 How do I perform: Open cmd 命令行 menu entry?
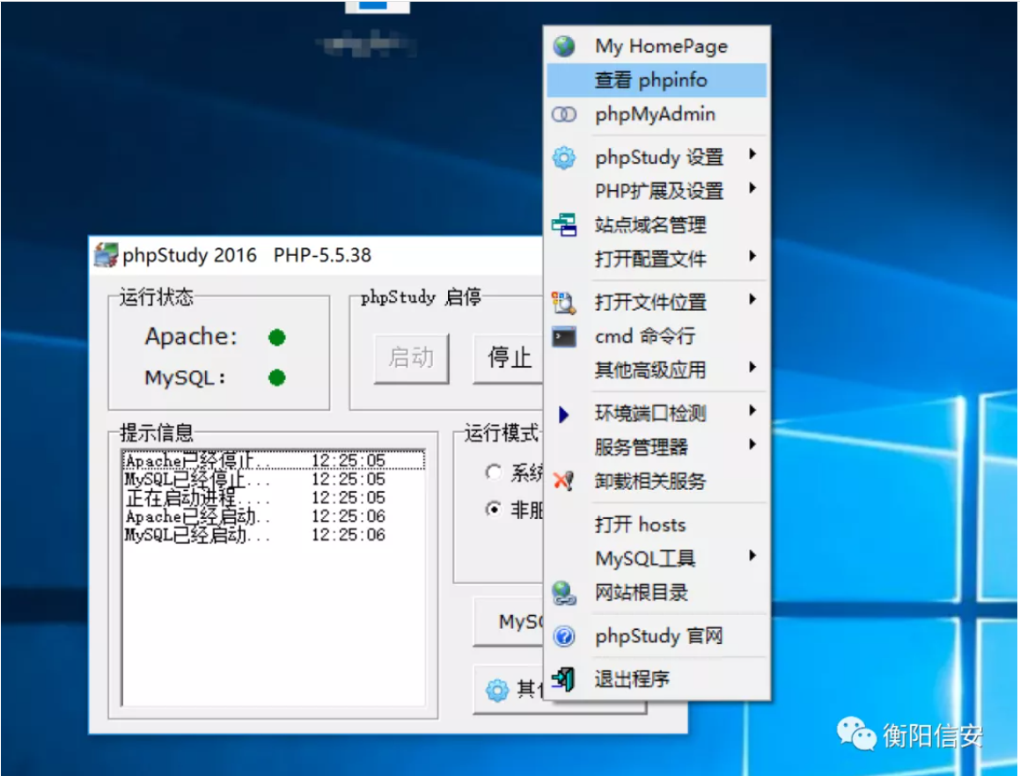pyautogui.click(x=657, y=336)
